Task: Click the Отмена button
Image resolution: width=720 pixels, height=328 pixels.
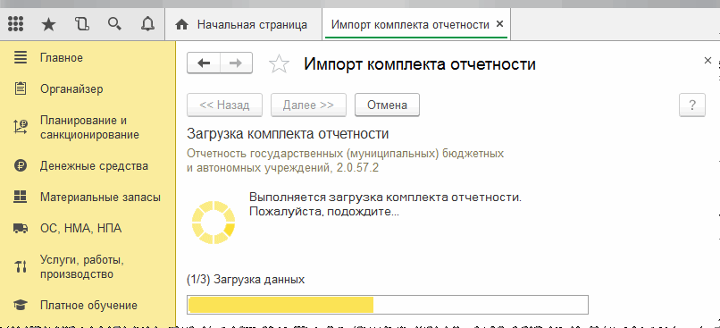Action: click(387, 105)
